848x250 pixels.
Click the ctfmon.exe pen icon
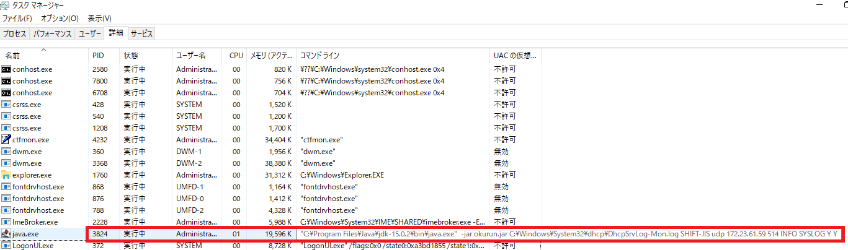[6, 140]
